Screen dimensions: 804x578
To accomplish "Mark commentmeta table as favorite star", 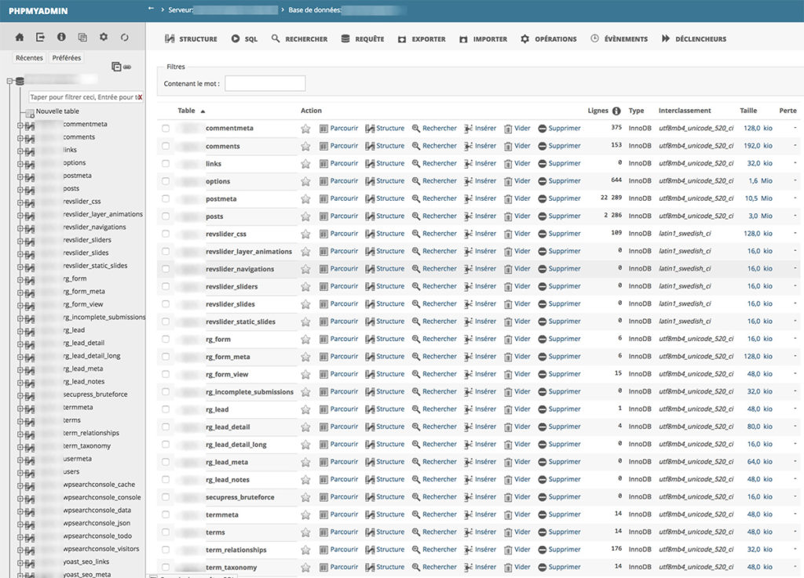I will (305, 129).
